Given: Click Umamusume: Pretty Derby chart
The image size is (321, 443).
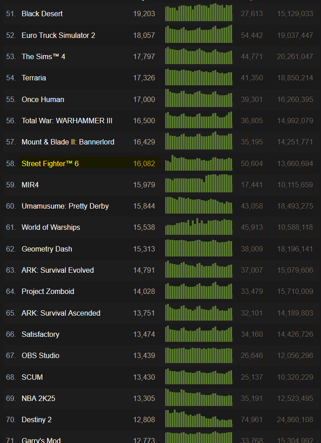Looking at the screenshot, I should coord(199,205).
